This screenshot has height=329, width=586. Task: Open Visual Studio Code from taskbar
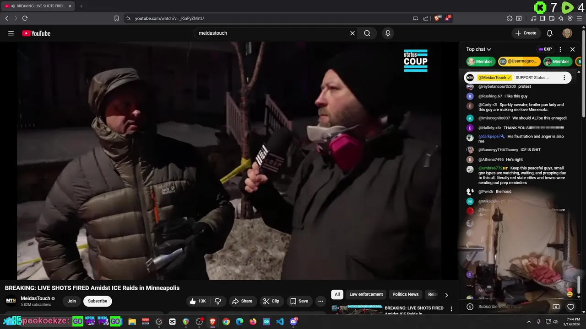[x=280, y=322]
